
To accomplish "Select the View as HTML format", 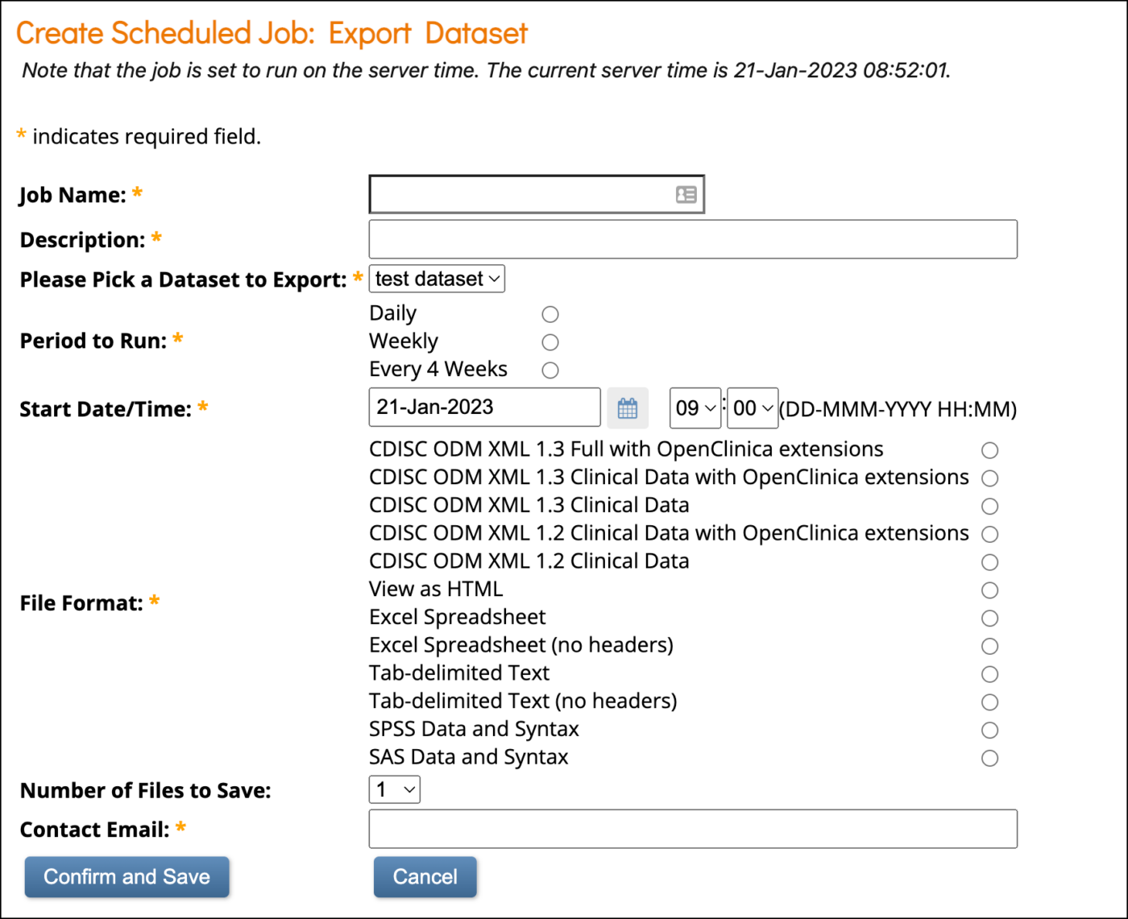I will tap(989, 590).
